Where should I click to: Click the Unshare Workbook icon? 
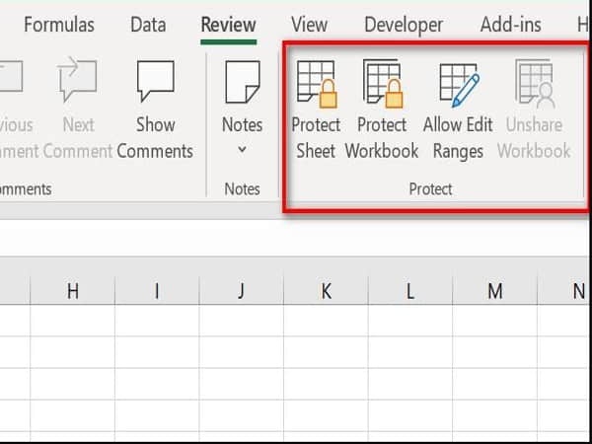pyautogui.click(x=535, y=84)
